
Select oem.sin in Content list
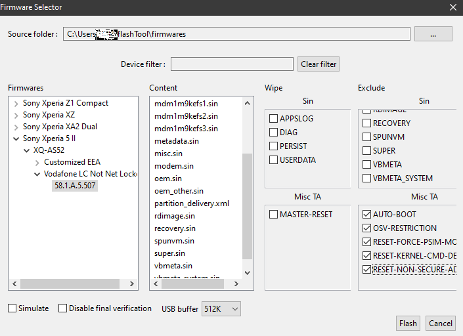(168, 178)
